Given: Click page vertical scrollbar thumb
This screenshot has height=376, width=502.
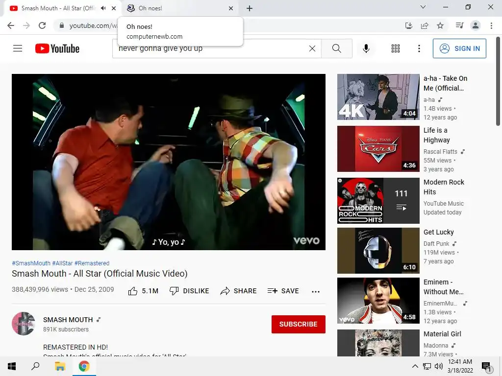Looking at the screenshot, I should coord(498,82).
